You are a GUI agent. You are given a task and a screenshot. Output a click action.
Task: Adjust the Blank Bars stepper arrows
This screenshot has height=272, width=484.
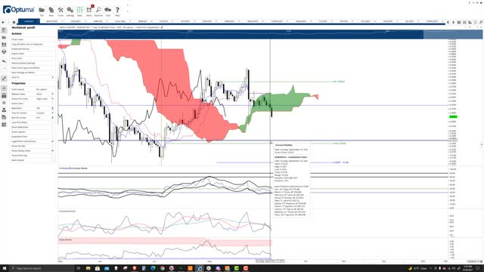52,108
